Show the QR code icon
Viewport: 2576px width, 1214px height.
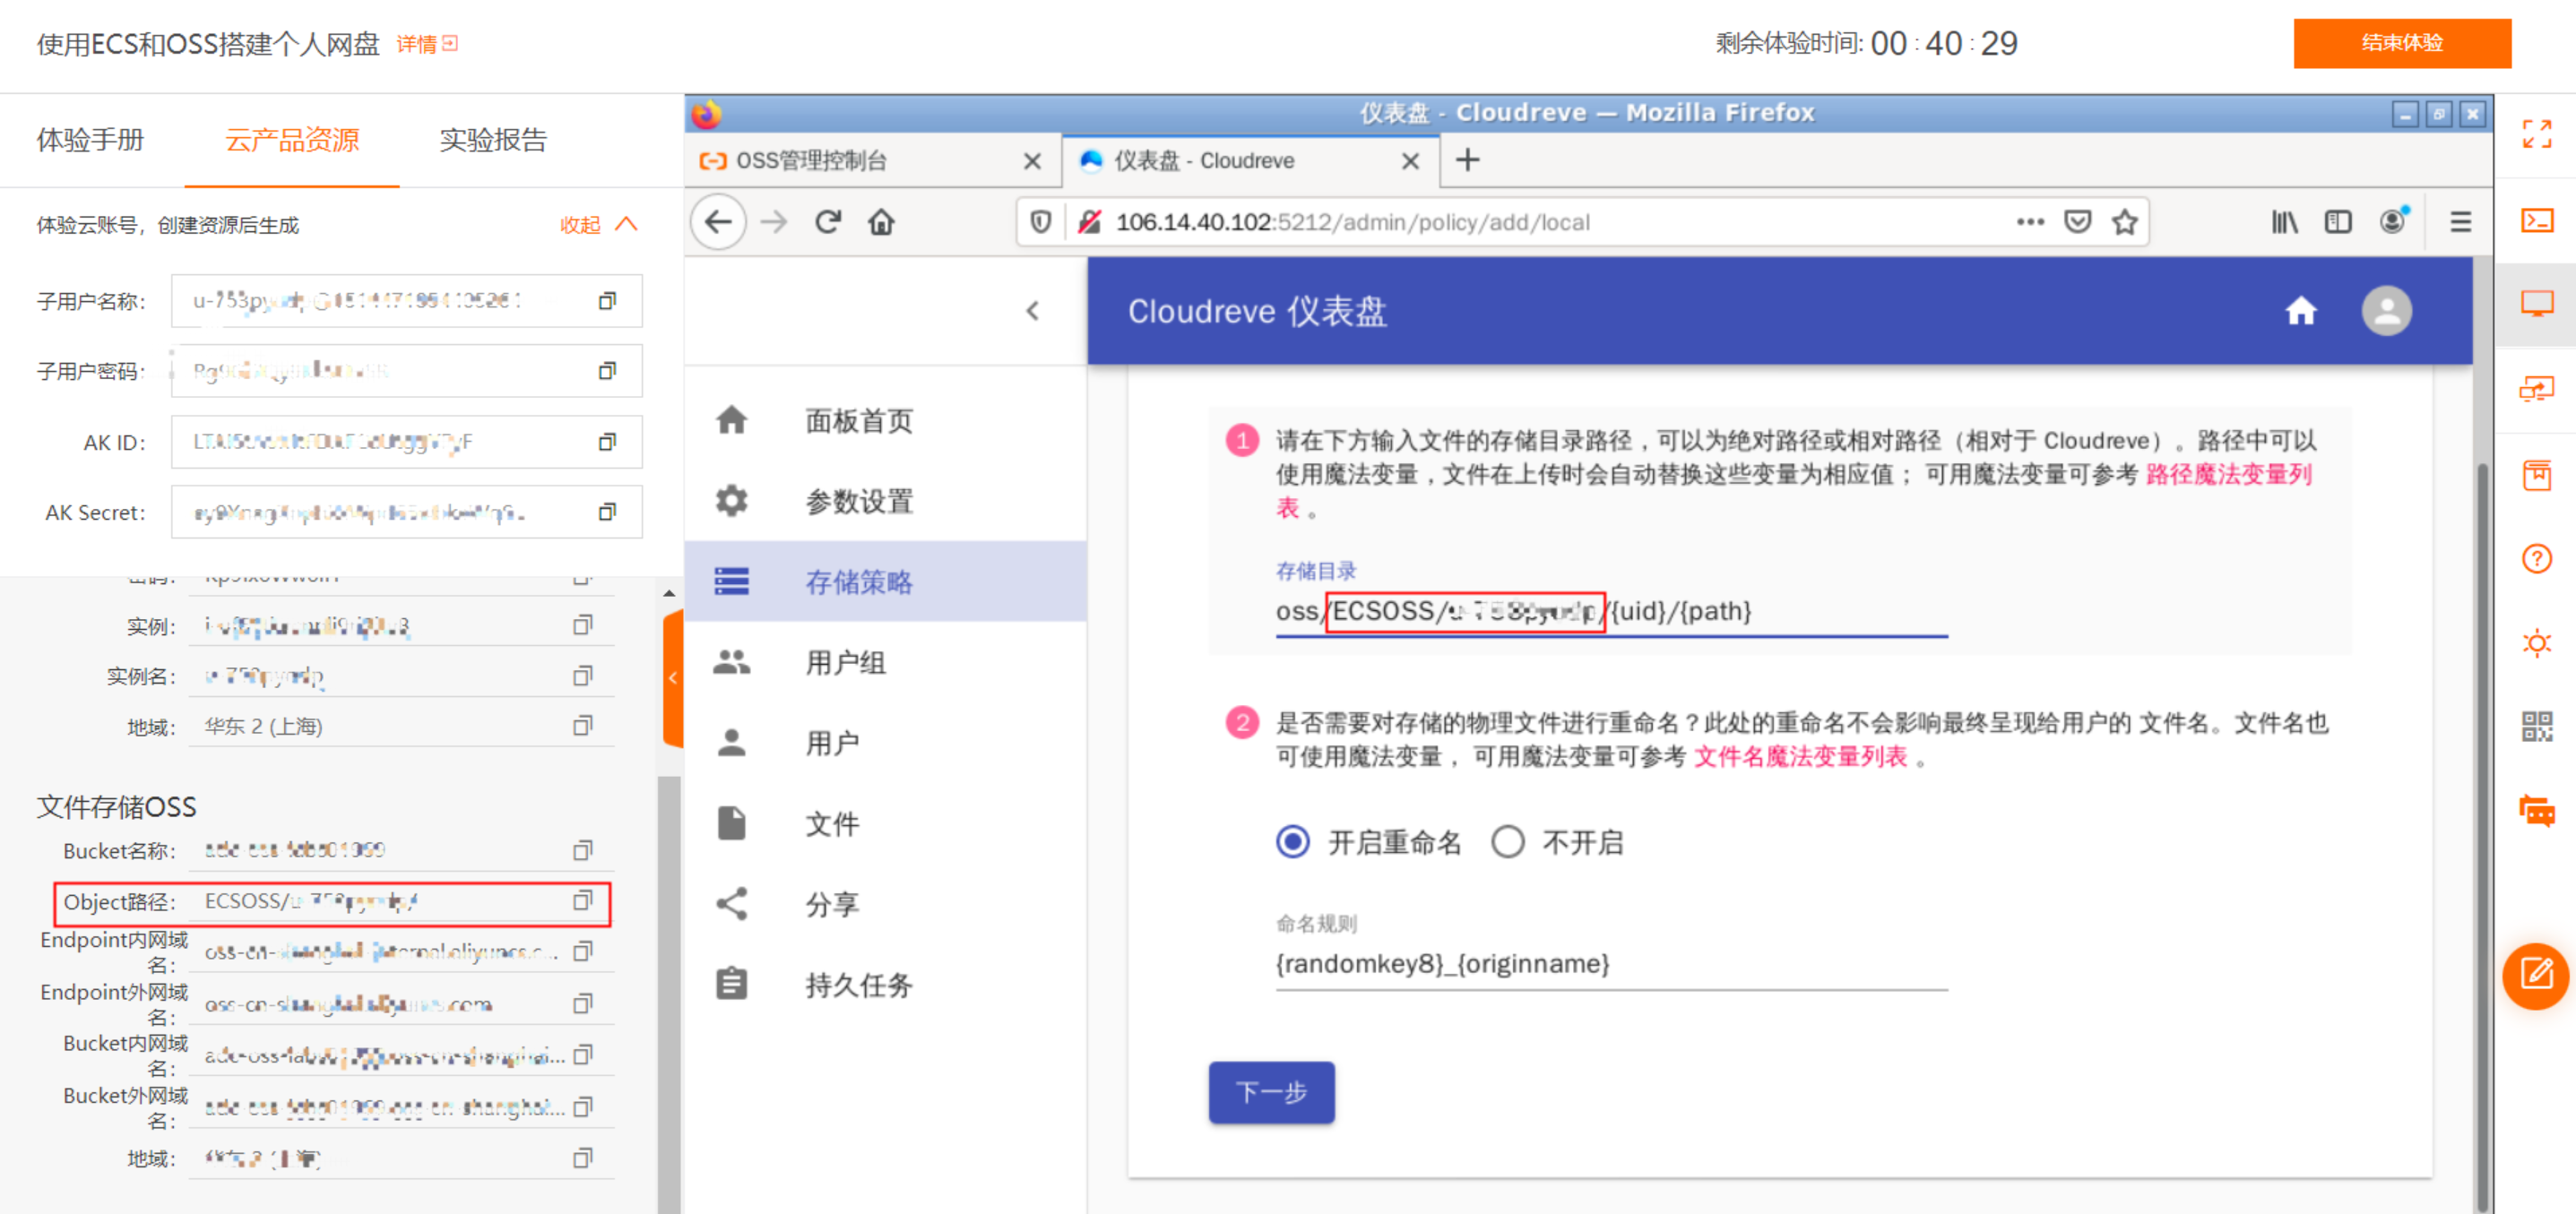point(2536,726)
